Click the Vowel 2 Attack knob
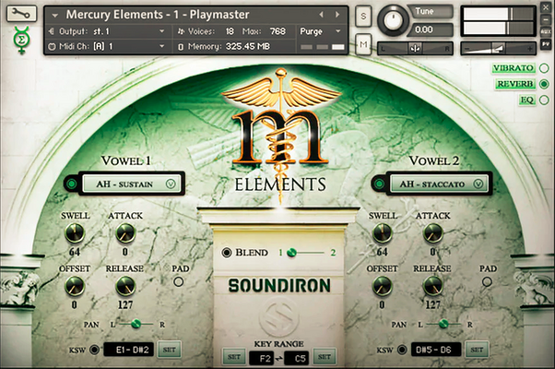 point(433,233)
